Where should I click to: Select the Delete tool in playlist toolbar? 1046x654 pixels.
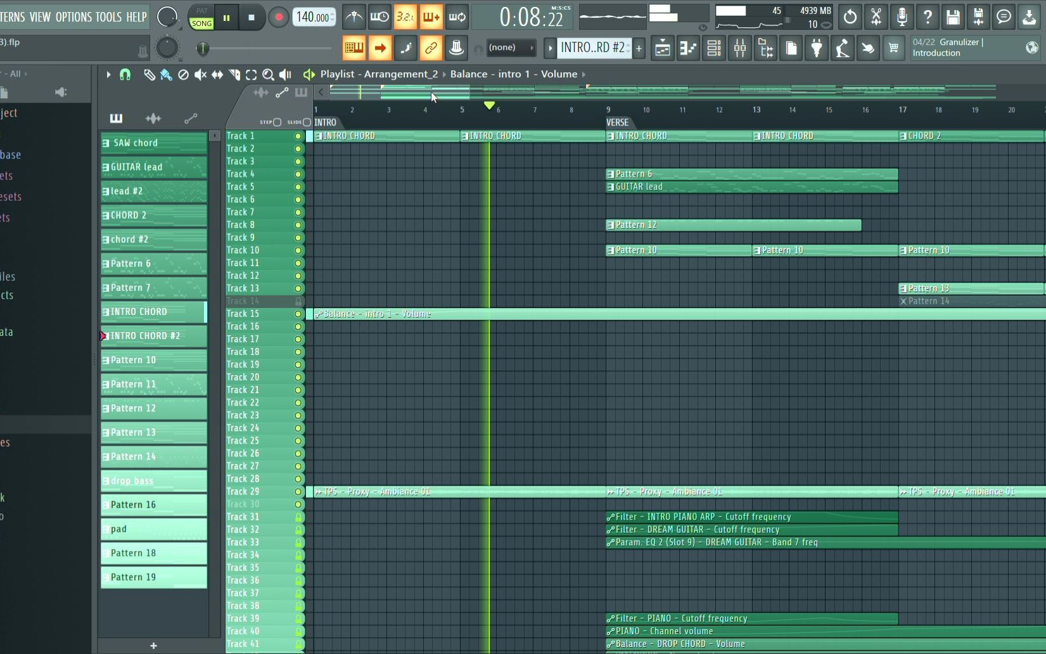coord(183,75)
